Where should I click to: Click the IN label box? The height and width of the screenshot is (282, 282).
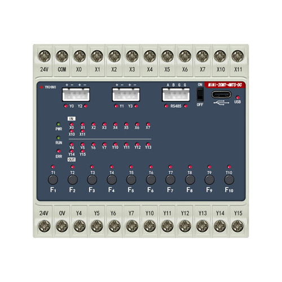(72, 118)
